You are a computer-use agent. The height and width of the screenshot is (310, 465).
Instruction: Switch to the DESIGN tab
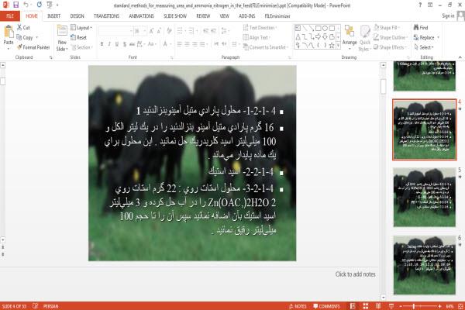[77, 16]
